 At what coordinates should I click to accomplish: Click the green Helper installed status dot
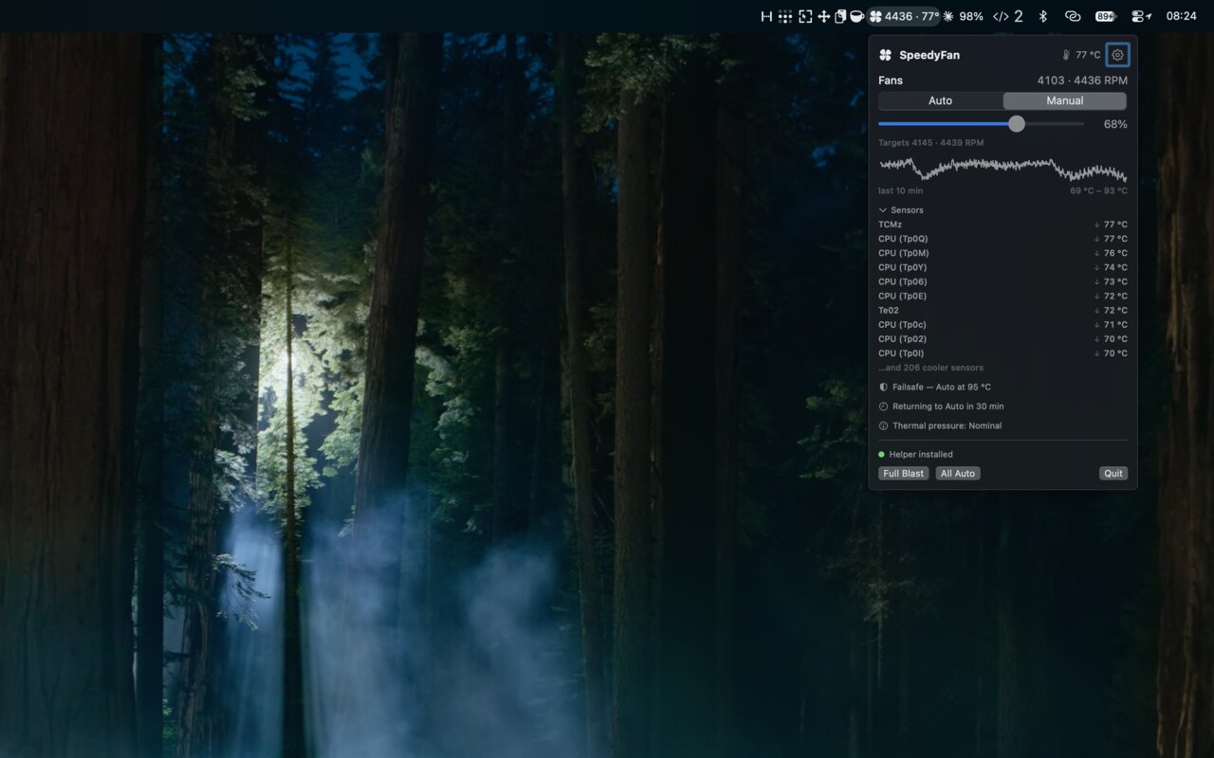pos(881,455)
